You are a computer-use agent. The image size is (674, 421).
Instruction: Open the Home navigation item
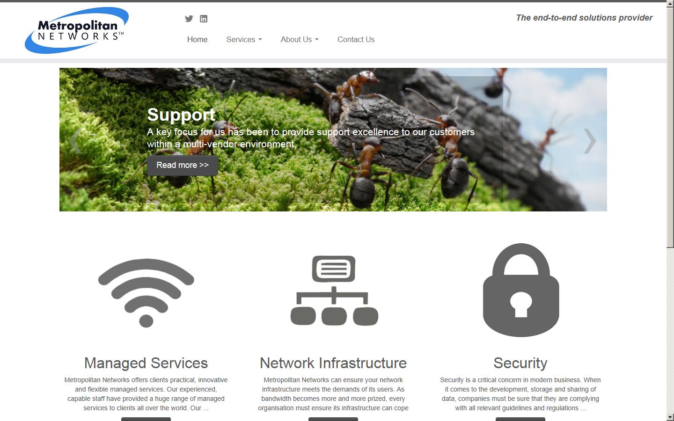197,39
